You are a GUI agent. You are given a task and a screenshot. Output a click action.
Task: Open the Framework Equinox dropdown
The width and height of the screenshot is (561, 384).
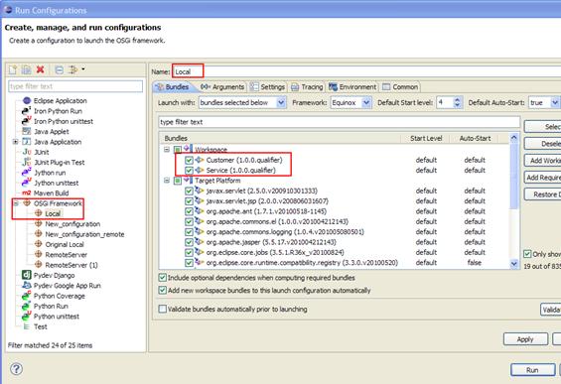366,103
